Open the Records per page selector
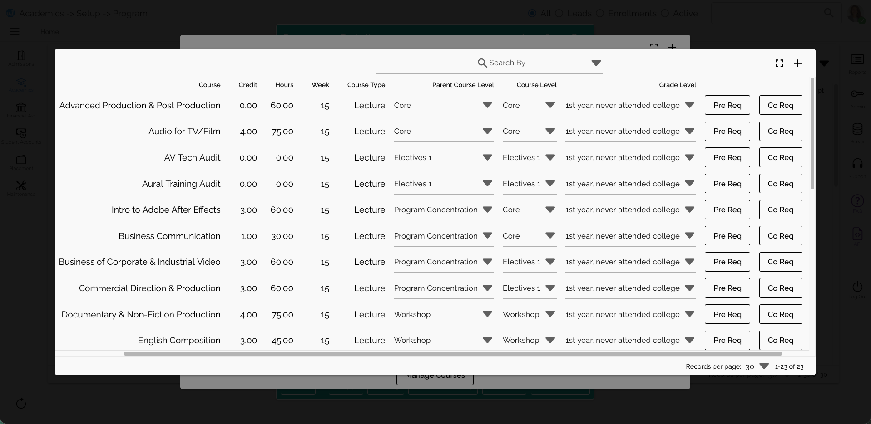 tap(763, 366)
